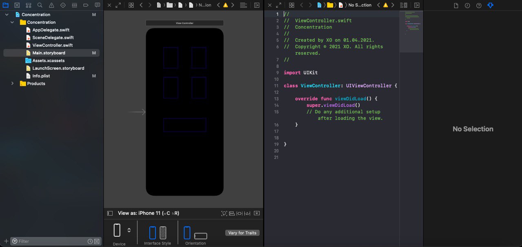Collapse the Concentration project root
This screenshot has width=522, height=247.
click(7, 15)
